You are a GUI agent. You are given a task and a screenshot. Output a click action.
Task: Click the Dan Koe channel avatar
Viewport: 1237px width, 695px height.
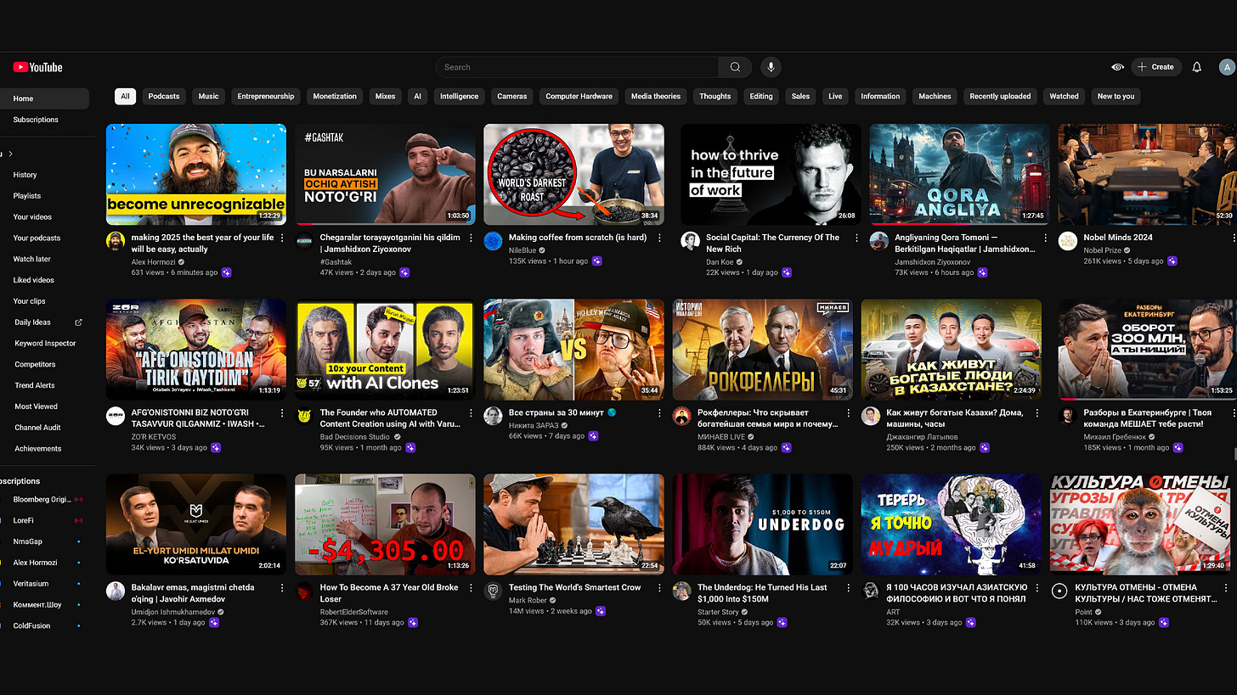[x=691, y=241]
